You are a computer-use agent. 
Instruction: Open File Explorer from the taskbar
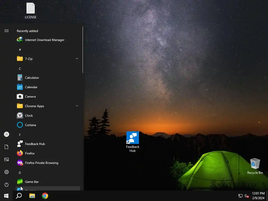click(32, 196)
